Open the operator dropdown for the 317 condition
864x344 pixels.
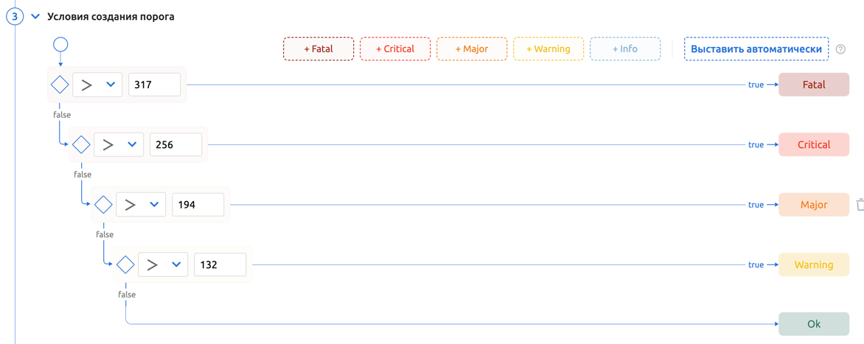tap(97, 85)
